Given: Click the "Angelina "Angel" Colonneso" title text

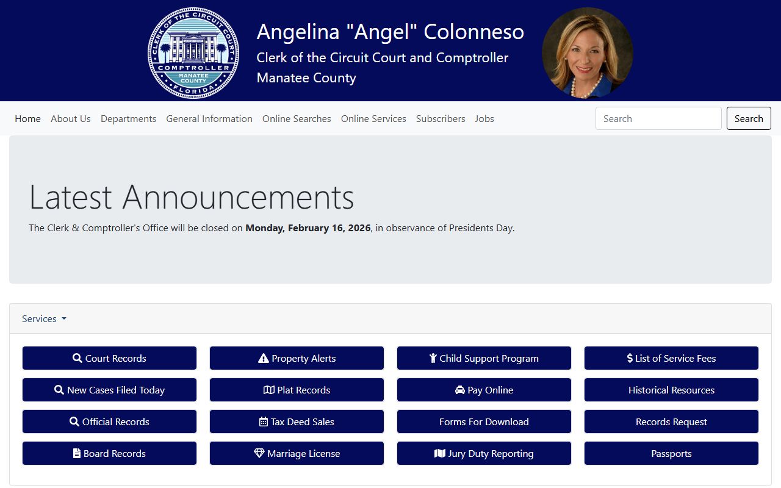Looking at the screenshot, I should [390, 32].
